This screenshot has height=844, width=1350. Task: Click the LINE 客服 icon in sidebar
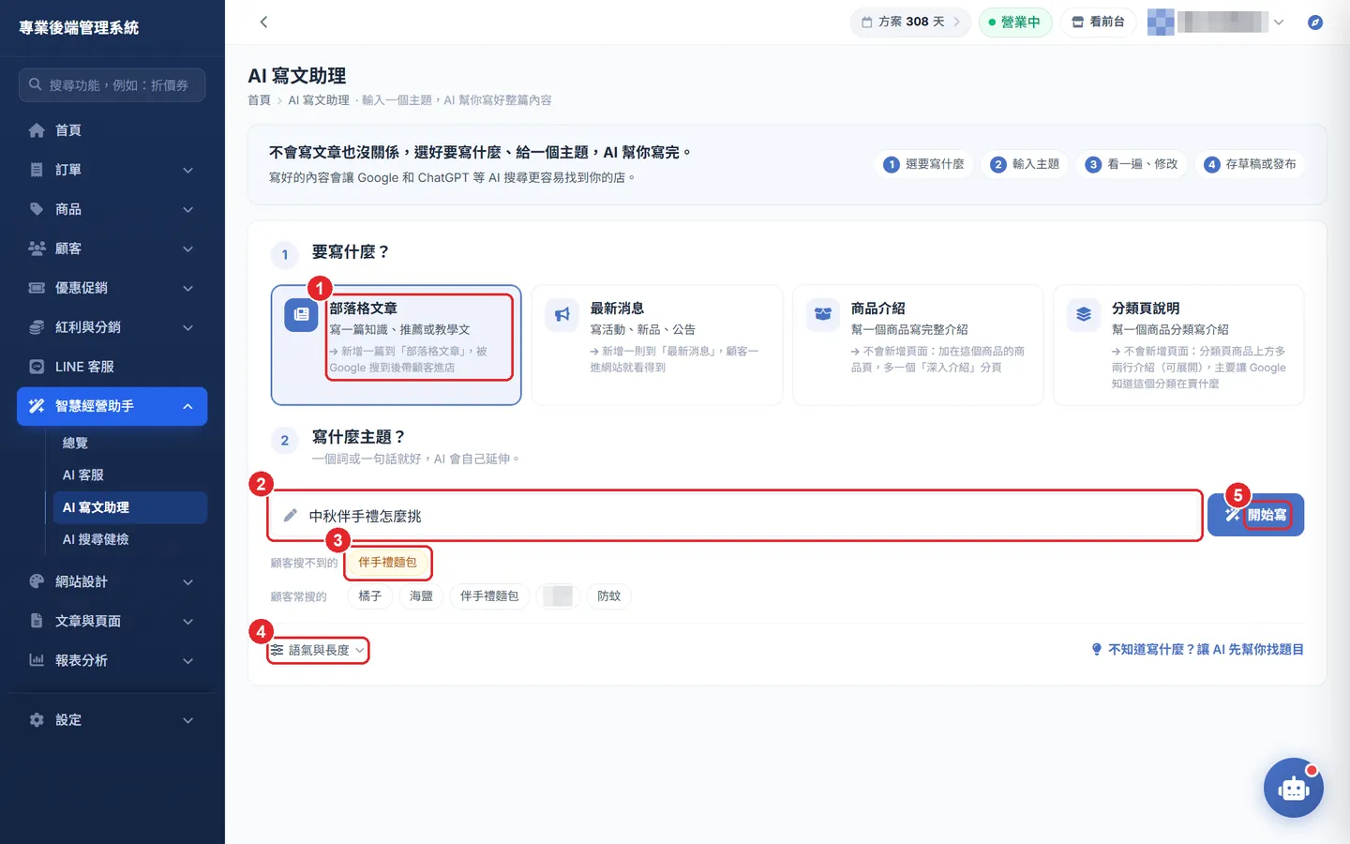coord(37,367)
